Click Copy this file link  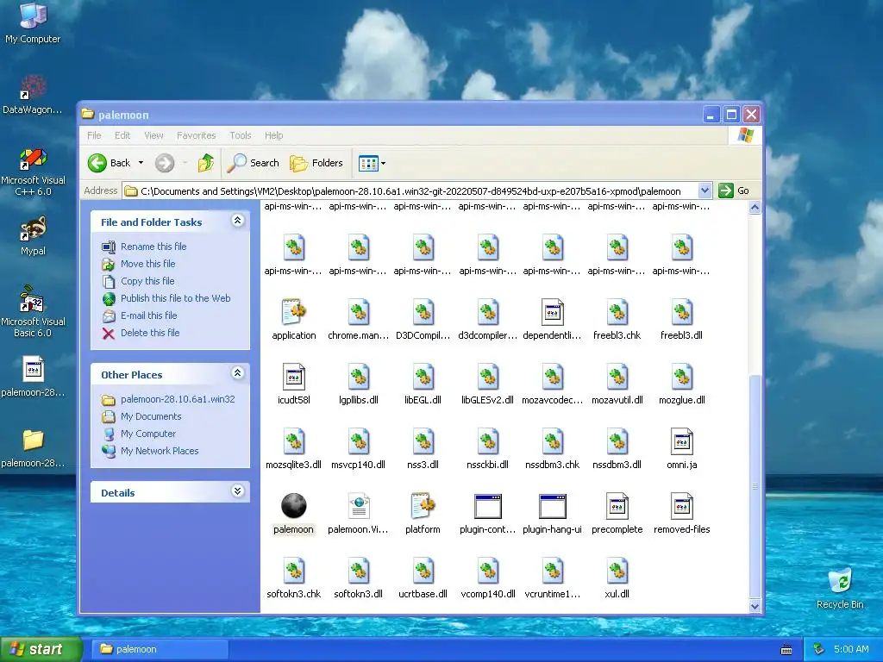[147, 281]
